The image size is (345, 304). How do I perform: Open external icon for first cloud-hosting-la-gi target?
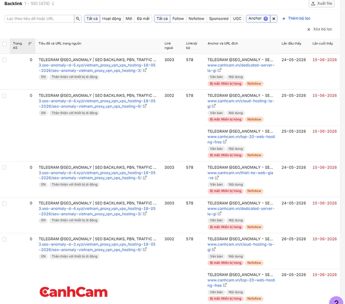click(x=213, y=106)
